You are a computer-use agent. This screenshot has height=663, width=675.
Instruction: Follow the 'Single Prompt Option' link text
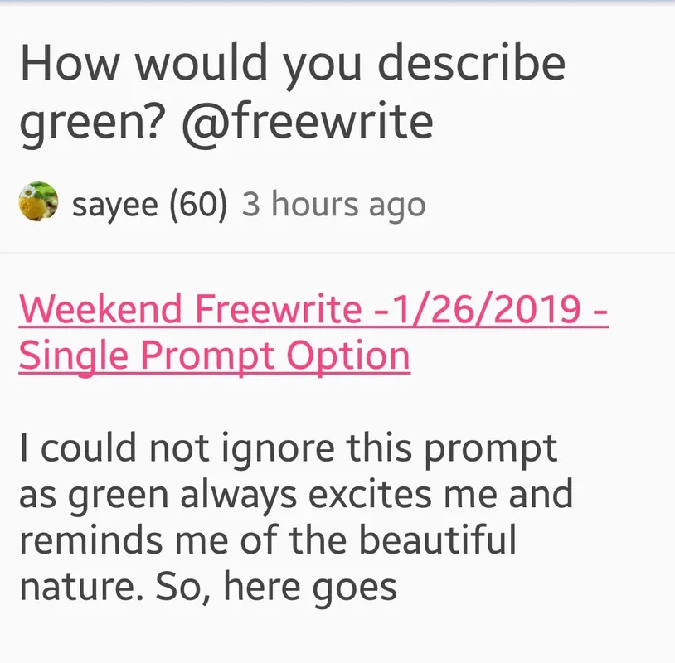[215, 356]
